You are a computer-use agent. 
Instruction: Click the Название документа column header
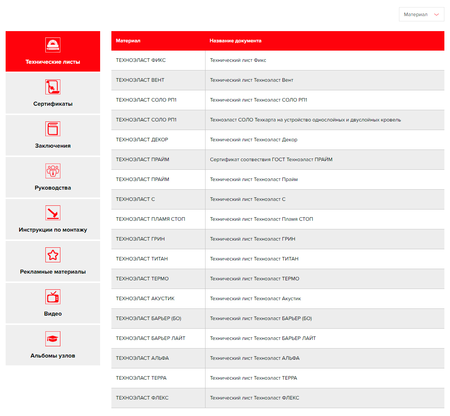click(x=235, y=41)
